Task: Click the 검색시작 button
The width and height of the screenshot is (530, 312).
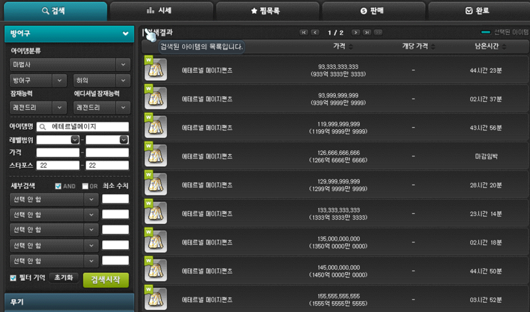Action: [106, 280]
